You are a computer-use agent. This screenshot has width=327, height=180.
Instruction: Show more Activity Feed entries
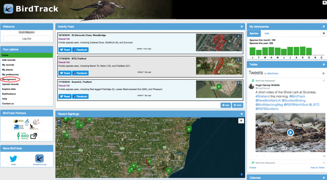[x=237, y=105]
